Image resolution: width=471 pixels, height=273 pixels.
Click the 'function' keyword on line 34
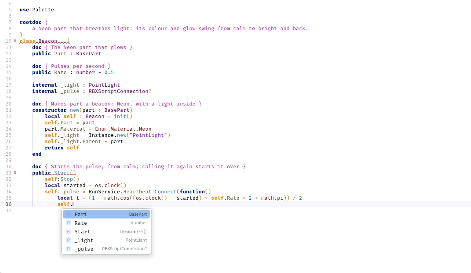[x=192, y=191]
